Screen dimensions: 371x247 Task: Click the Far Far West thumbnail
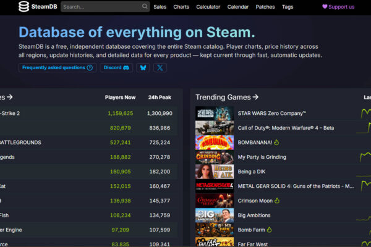(x=215, y=242)
